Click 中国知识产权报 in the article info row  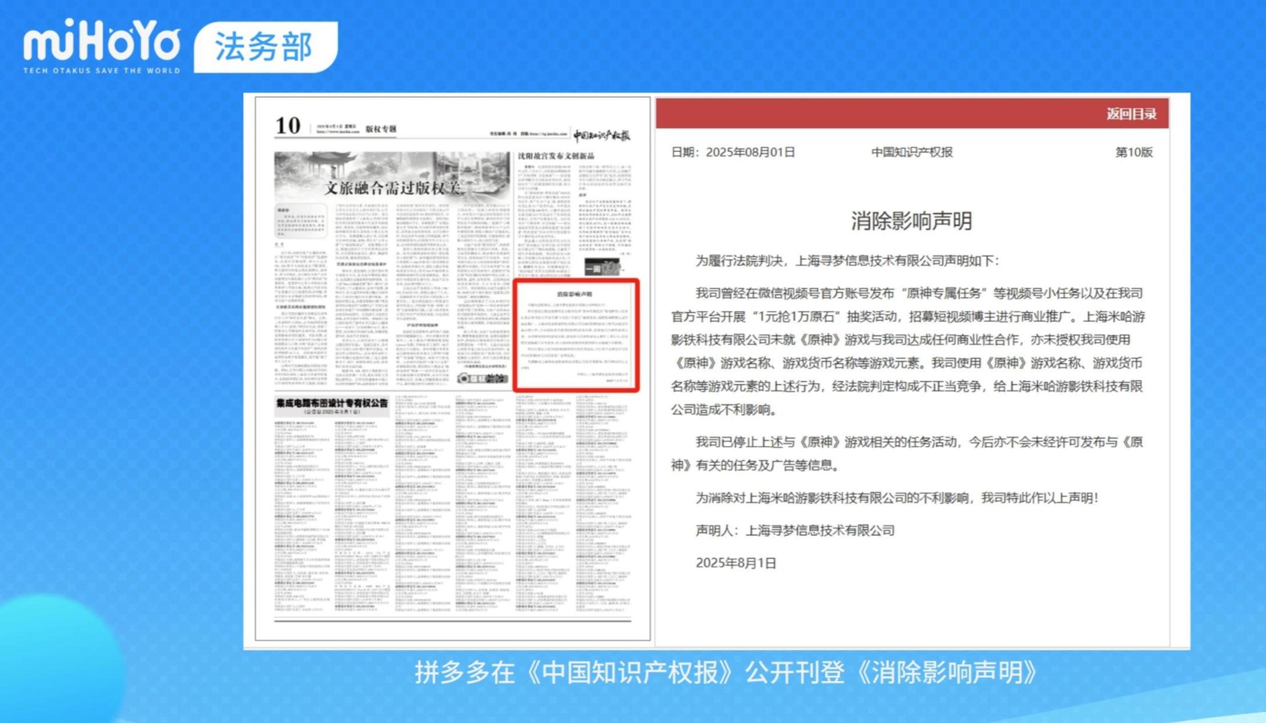(x=911, y=152)
